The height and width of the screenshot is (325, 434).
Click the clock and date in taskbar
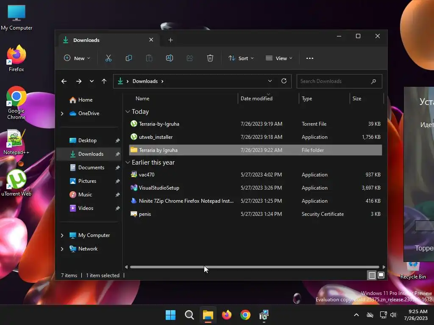point(416,315)
